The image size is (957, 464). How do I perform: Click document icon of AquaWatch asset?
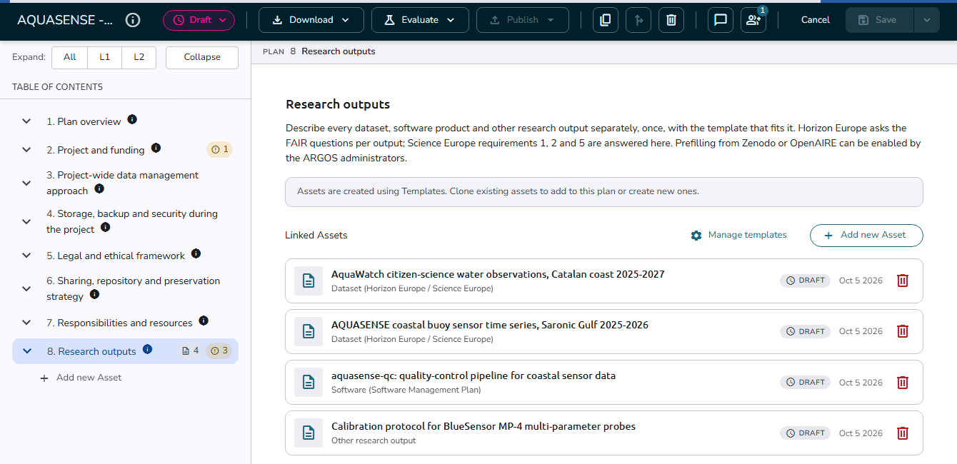coord(309,281)
